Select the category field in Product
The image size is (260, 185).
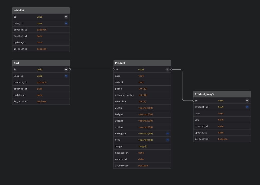click(x=142, y=134)
